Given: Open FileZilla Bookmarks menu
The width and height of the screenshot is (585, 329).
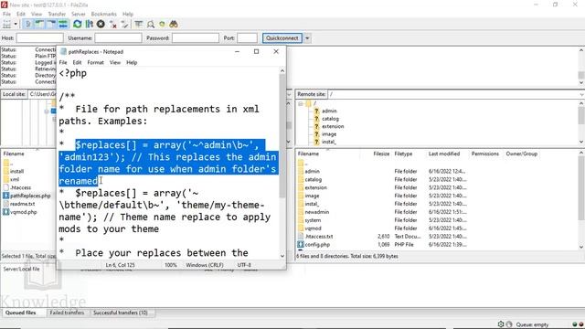Looking at the screenshot, I should [x=103, y=14].
